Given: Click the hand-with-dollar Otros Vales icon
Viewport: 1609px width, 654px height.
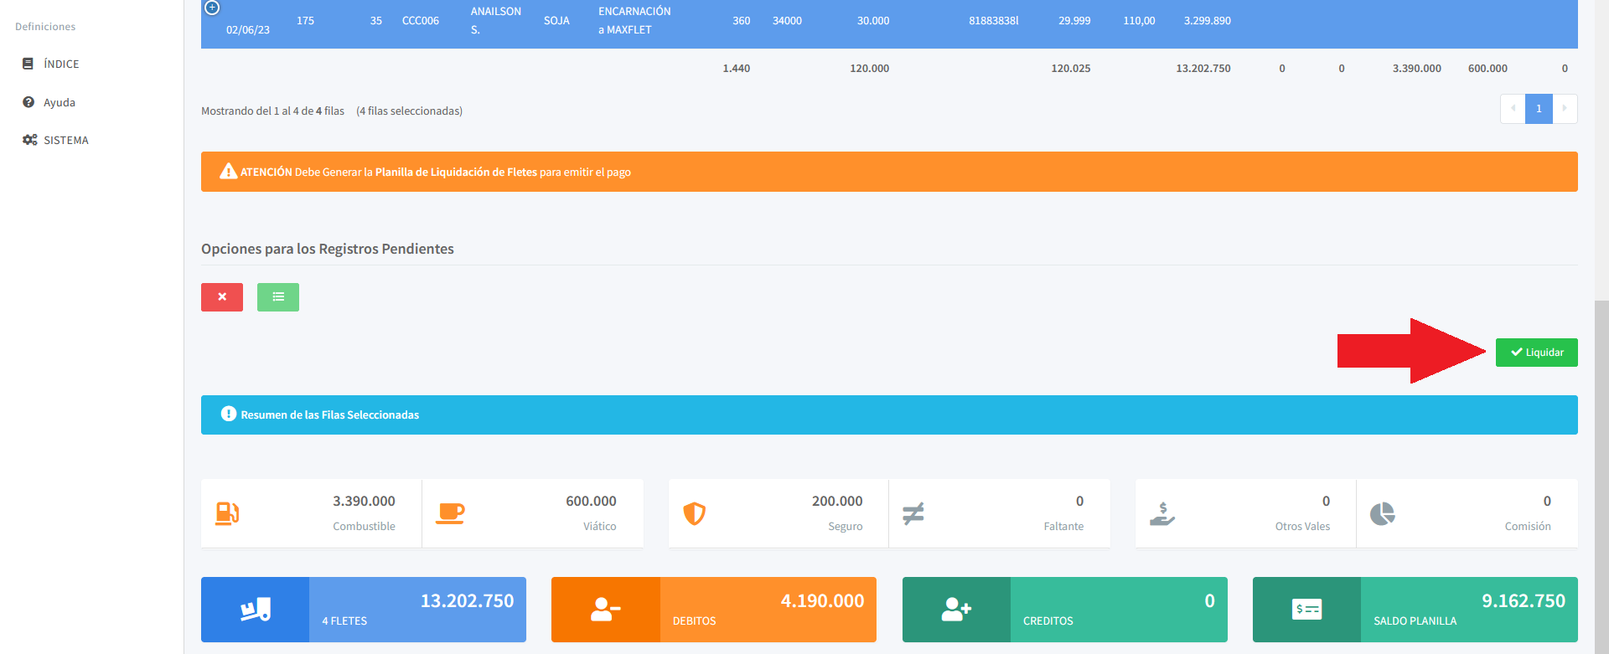Looking at the screenshot, I should pos(1161,512).
